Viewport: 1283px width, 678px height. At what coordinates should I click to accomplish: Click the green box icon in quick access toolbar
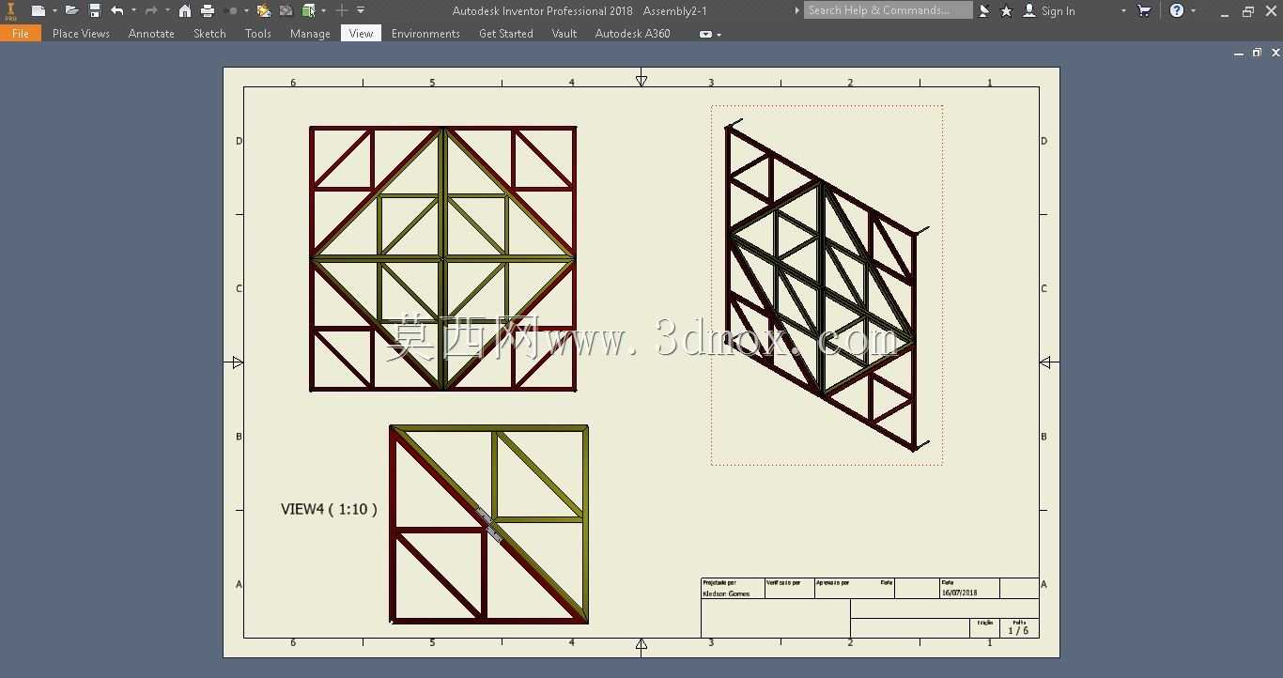(308, 10)
